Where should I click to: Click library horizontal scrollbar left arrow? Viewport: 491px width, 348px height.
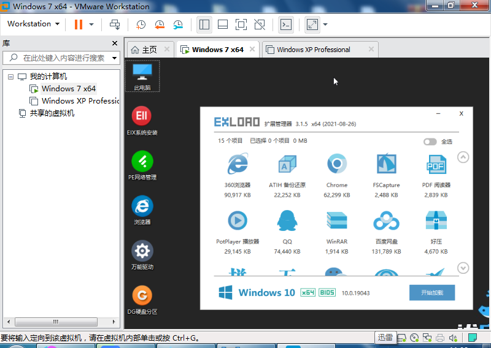click(x=9, y=322)
